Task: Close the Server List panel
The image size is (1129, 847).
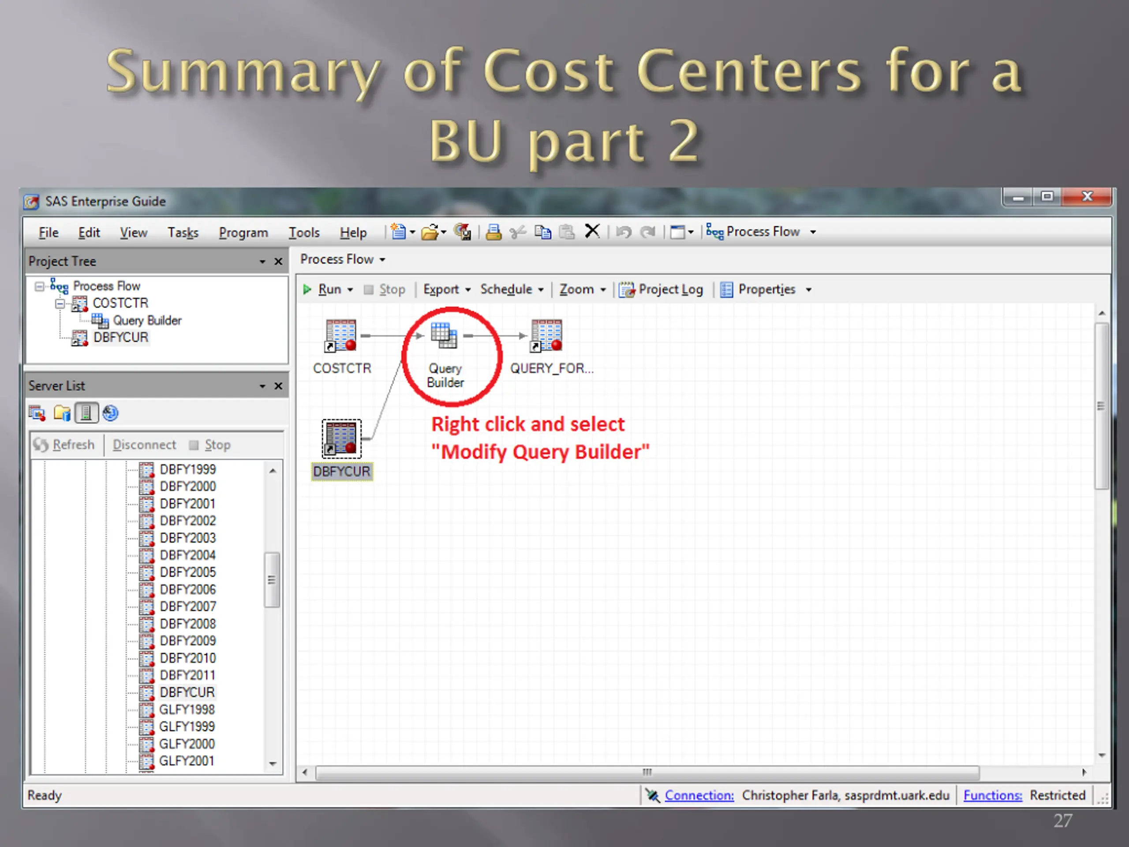Action: click(x=278, y=386)
